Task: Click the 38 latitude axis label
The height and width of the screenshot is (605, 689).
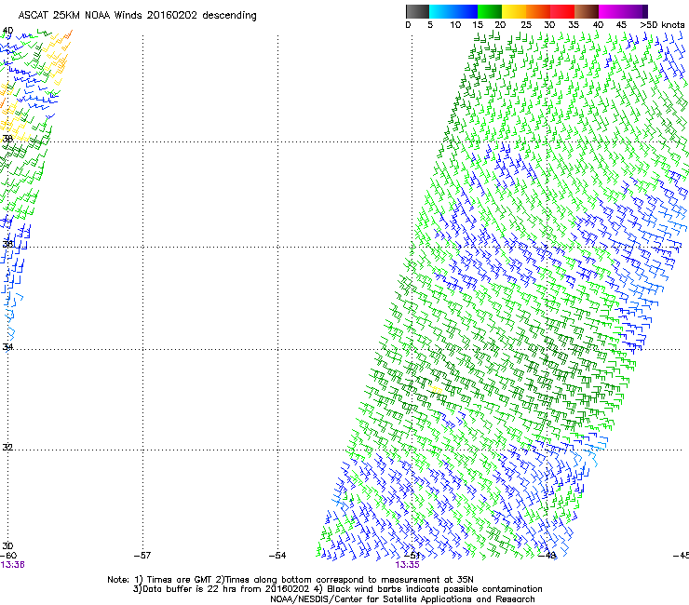Action: (x=7, y=139)
